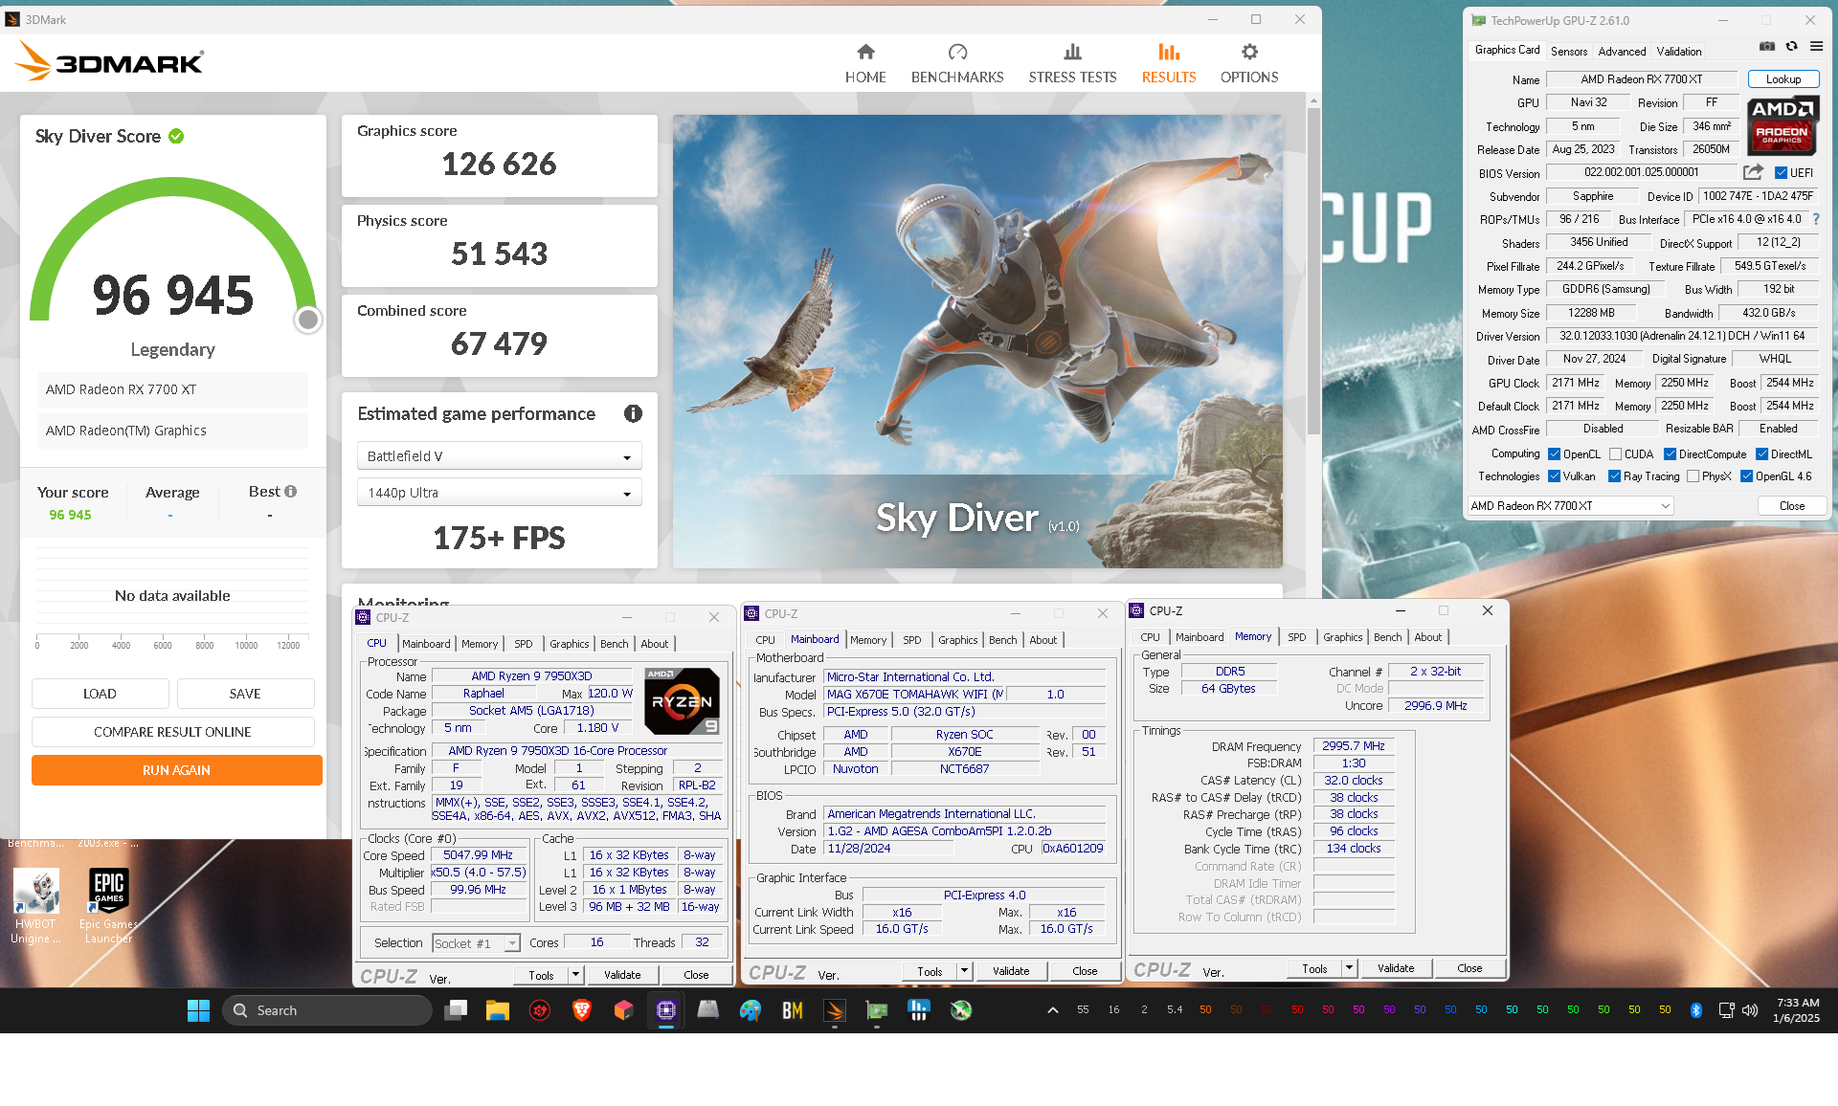Click the Ryzen 9 logo in CPU-Z
This screenshot has height=1106, width=1838.
tap(682, 700)
